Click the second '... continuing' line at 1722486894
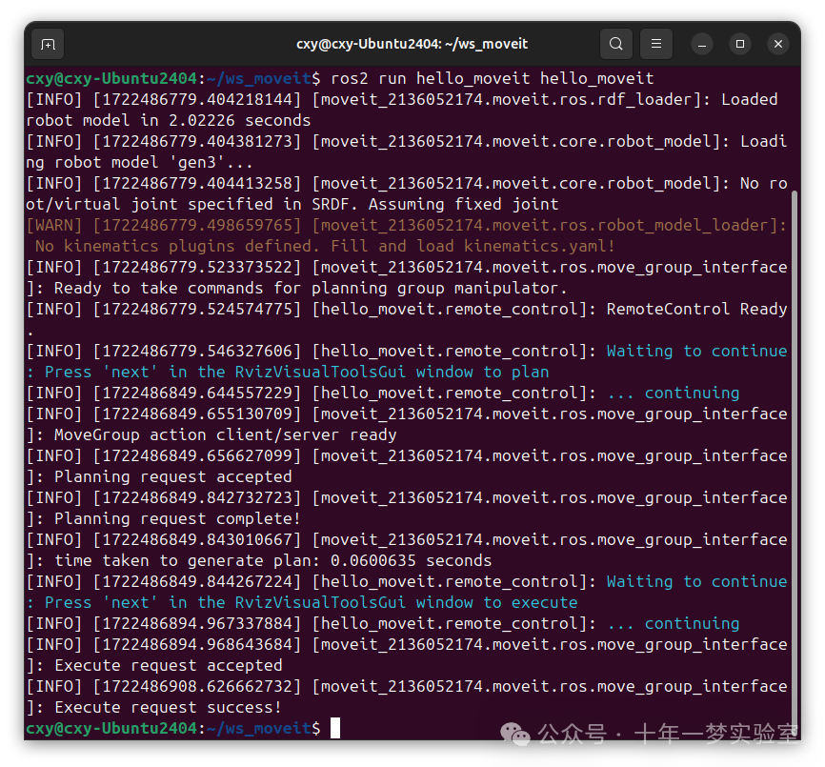This screenshot has height=767, width=825. pos(673,624)
